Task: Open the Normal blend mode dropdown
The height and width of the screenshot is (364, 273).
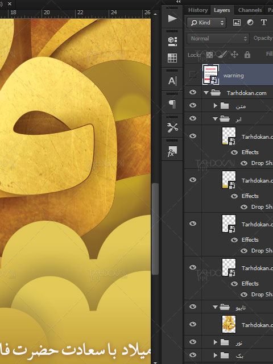Action: [x=218, y=39]
